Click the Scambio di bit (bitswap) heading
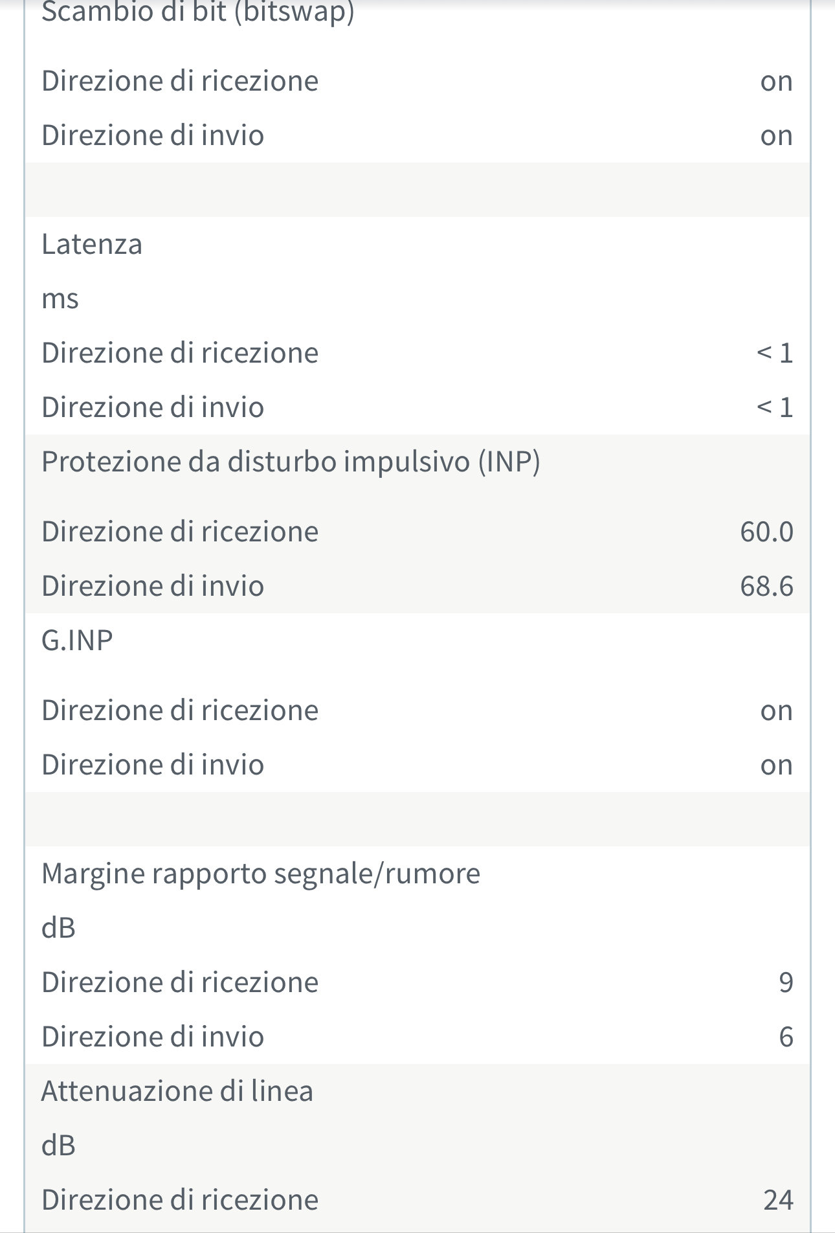 click(197, 12)
